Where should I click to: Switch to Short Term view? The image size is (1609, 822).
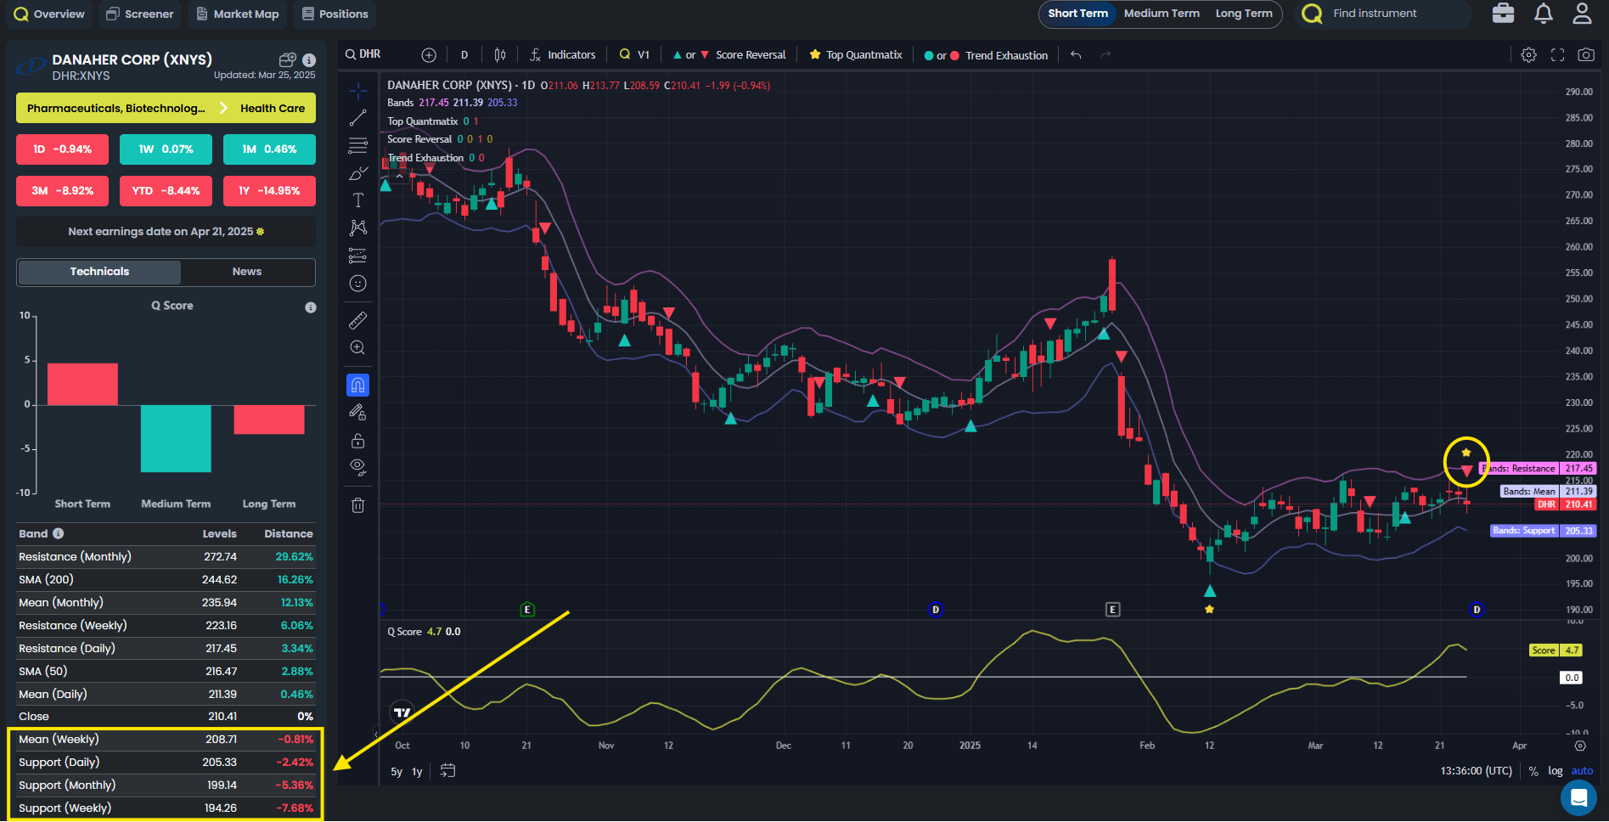[1077, 14]
